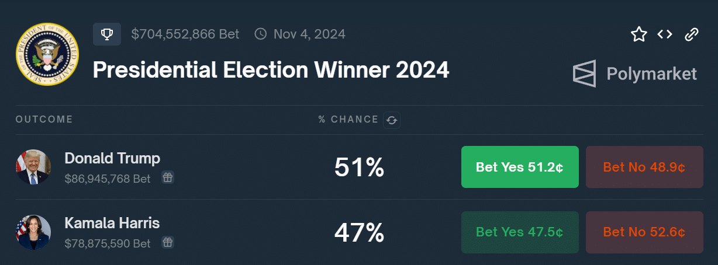
Task: Copy the market link icon
Action: click(692, 34)
